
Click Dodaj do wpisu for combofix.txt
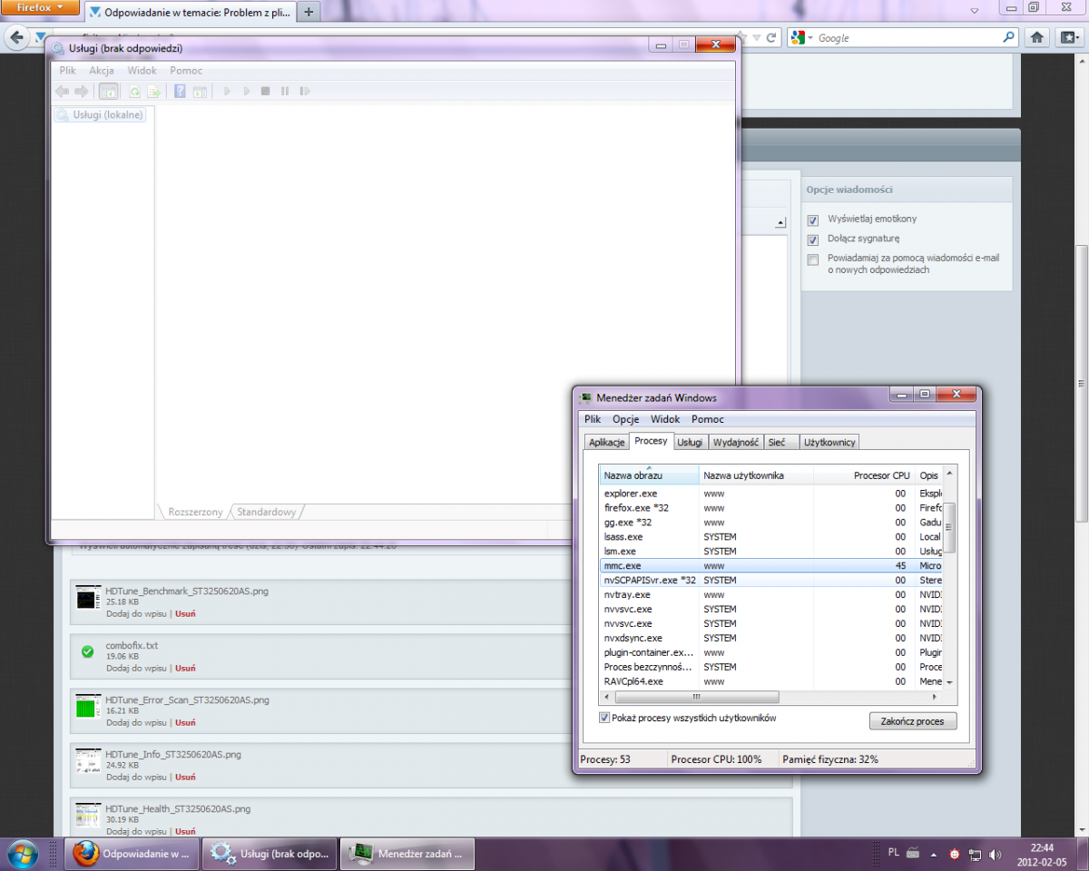[136, 668]
